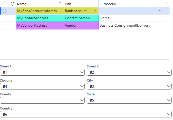This screenshot has width=173, height=120.
Task: Click the empty County field
Action: click(x=42, y=100)
